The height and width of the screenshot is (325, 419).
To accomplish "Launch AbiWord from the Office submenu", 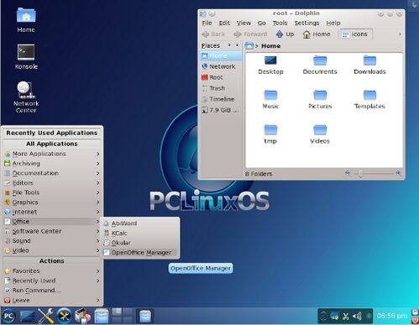I will pyautogui.click(x=139, y=223).
